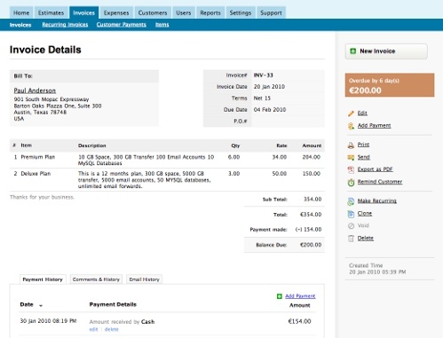This screenshot has width=443, height=338.
Task: Open the Invoices main tab
Action: point(83,12)
